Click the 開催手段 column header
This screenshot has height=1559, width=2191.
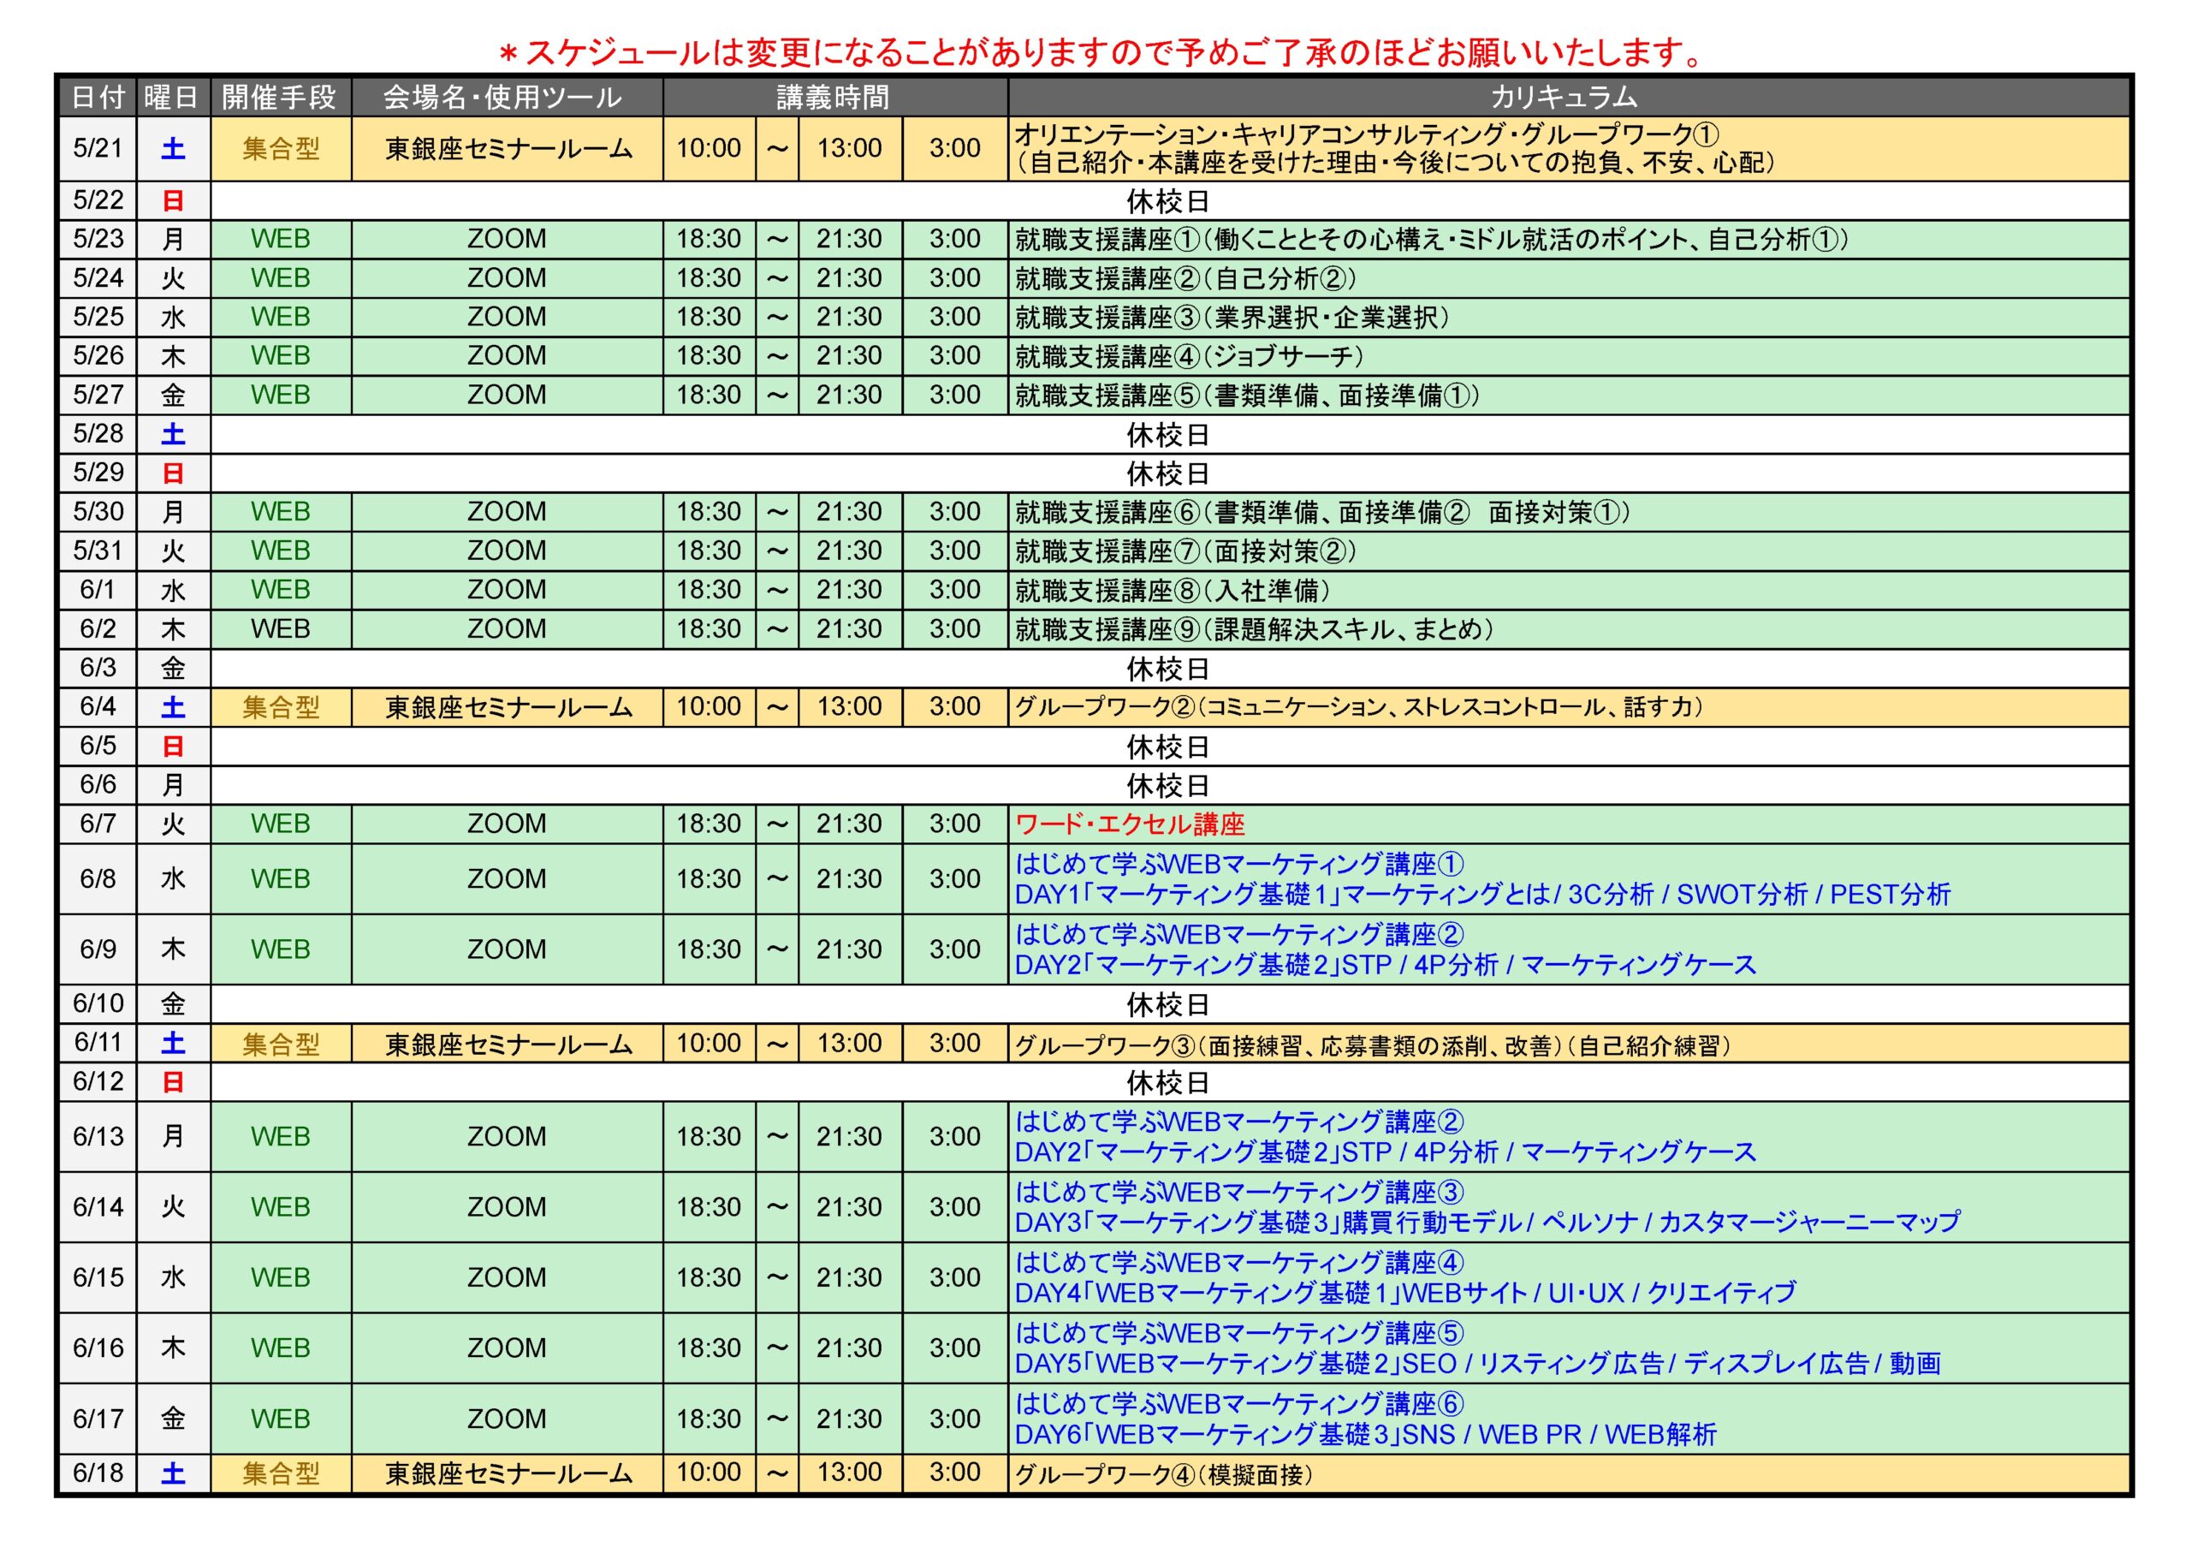[280, 97]
